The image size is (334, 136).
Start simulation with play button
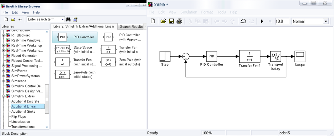point(262,21)
